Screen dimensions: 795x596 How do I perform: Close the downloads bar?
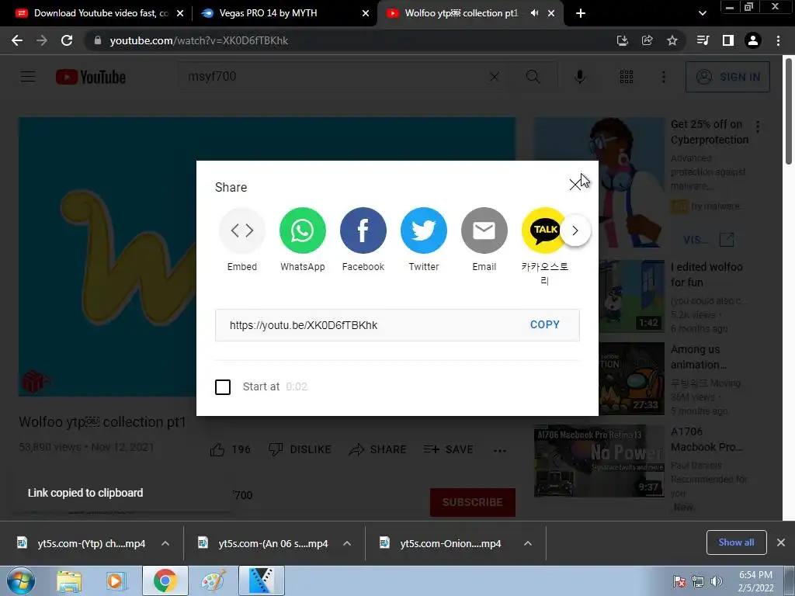tap(781, 542)
